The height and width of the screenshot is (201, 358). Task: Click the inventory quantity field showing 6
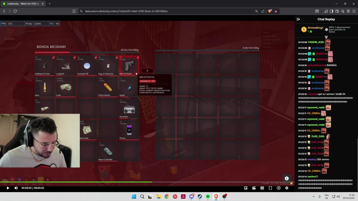(147, 71)
